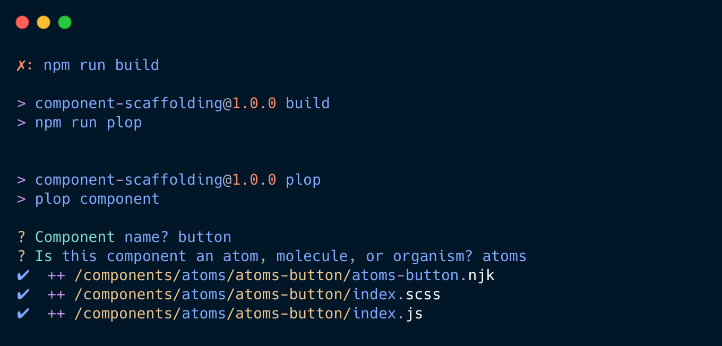The height and width of the screenshot is (346, 722).
Task: Click the green zoom circle
Action: (64, 22)
